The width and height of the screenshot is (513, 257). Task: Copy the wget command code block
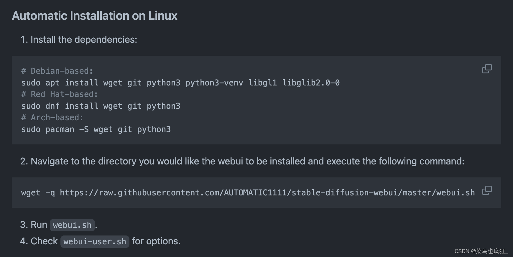point(487,190)
